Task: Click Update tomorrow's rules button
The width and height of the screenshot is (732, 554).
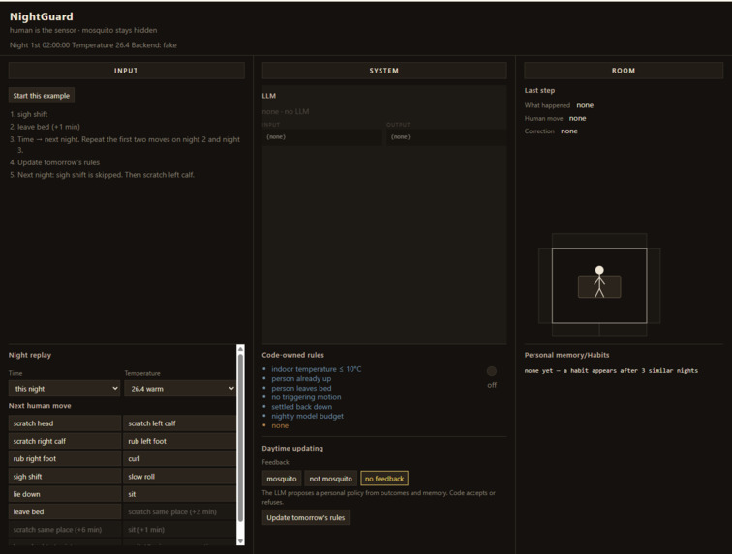Action: coord(305,517)
